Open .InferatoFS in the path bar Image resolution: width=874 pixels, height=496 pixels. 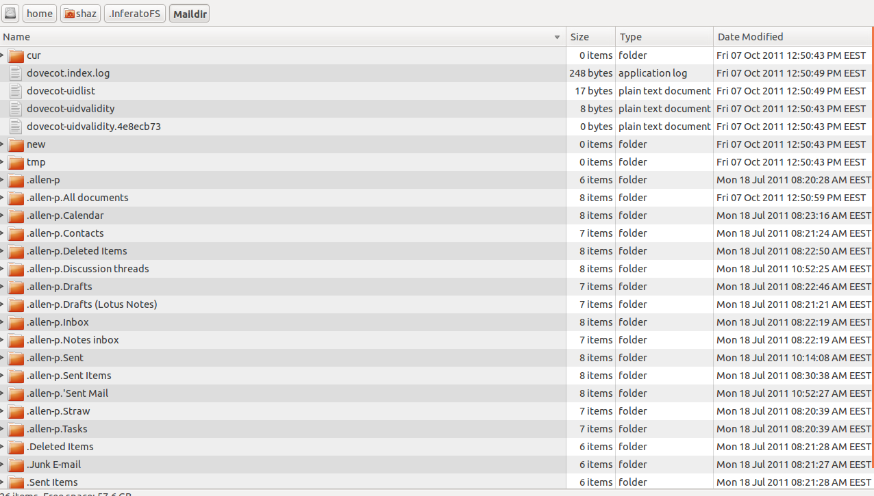134,14
